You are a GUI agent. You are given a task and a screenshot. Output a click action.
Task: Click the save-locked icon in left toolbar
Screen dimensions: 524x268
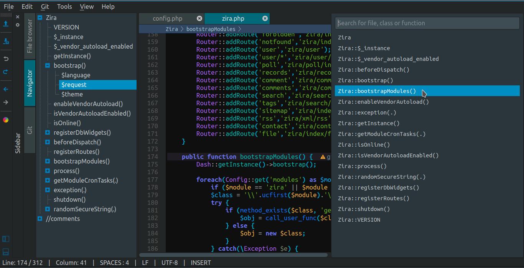(6, 41)
